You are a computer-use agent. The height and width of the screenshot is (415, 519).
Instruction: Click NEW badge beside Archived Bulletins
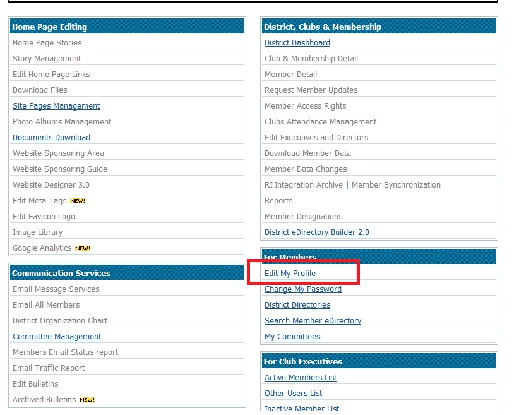(87, 400)
